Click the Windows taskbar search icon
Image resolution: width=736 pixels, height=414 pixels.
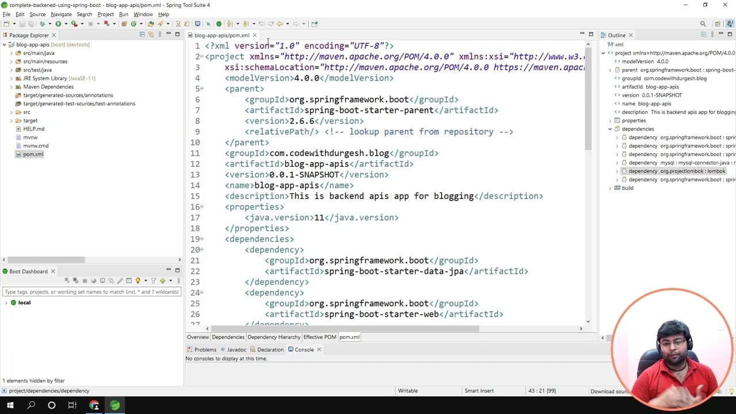point(31,405)
